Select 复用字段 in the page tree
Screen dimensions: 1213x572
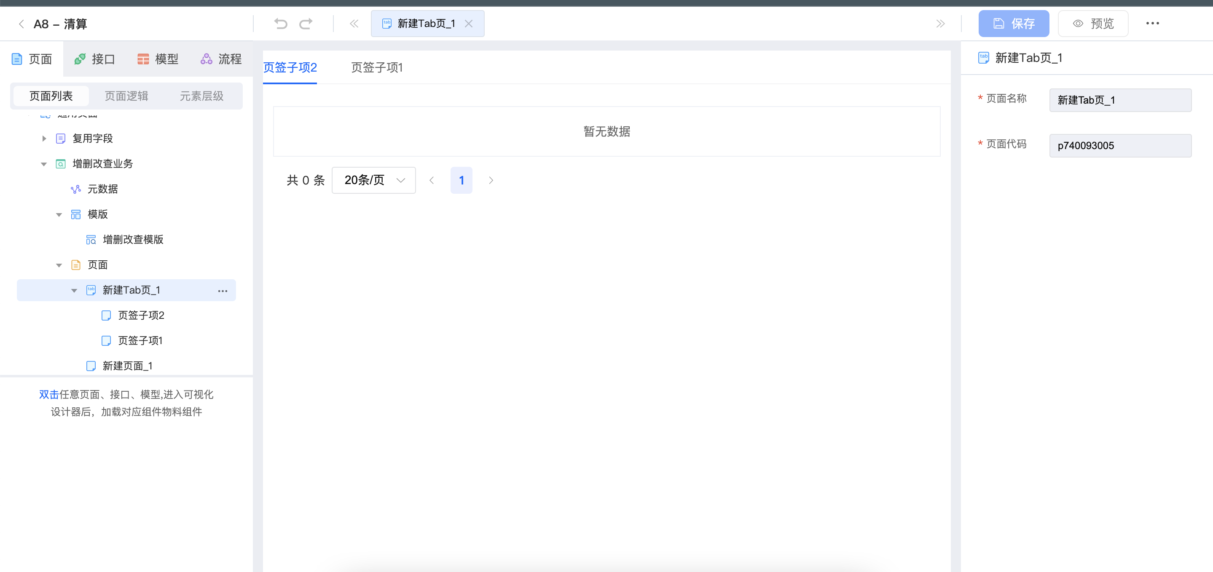tap(92, 139)
